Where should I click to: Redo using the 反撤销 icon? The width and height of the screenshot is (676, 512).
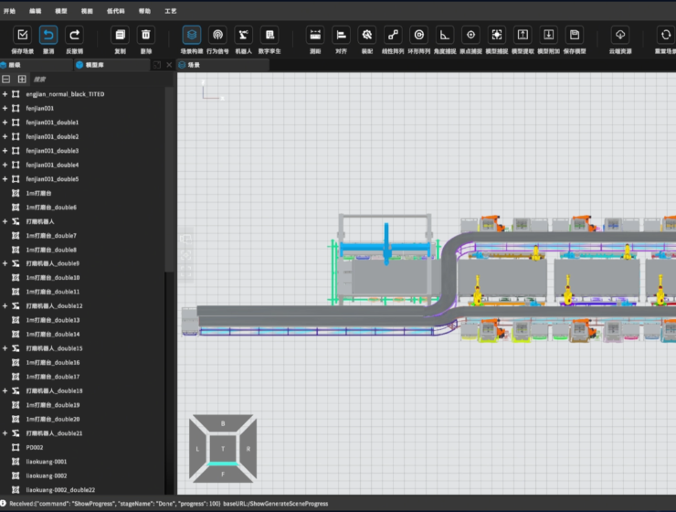(x=74, y=35)
